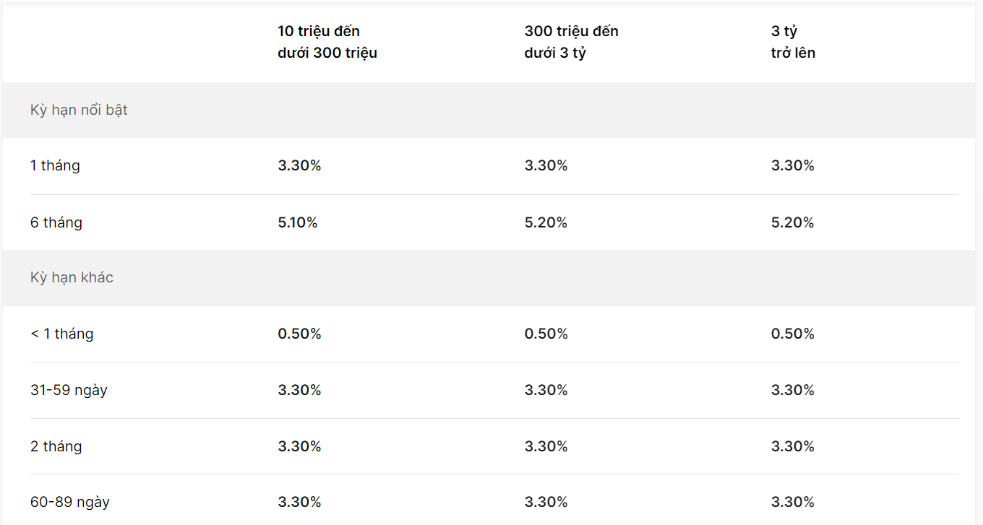
Task: Select the '< 1 tháng' row label
Action: pyautogui.click(x=62, y=334)
